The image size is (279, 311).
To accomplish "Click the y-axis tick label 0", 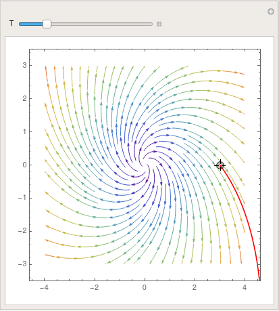I will tap(24, 165).
